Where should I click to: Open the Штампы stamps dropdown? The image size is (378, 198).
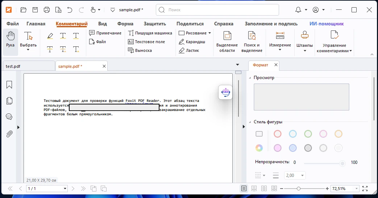click(x=305, y=51)
